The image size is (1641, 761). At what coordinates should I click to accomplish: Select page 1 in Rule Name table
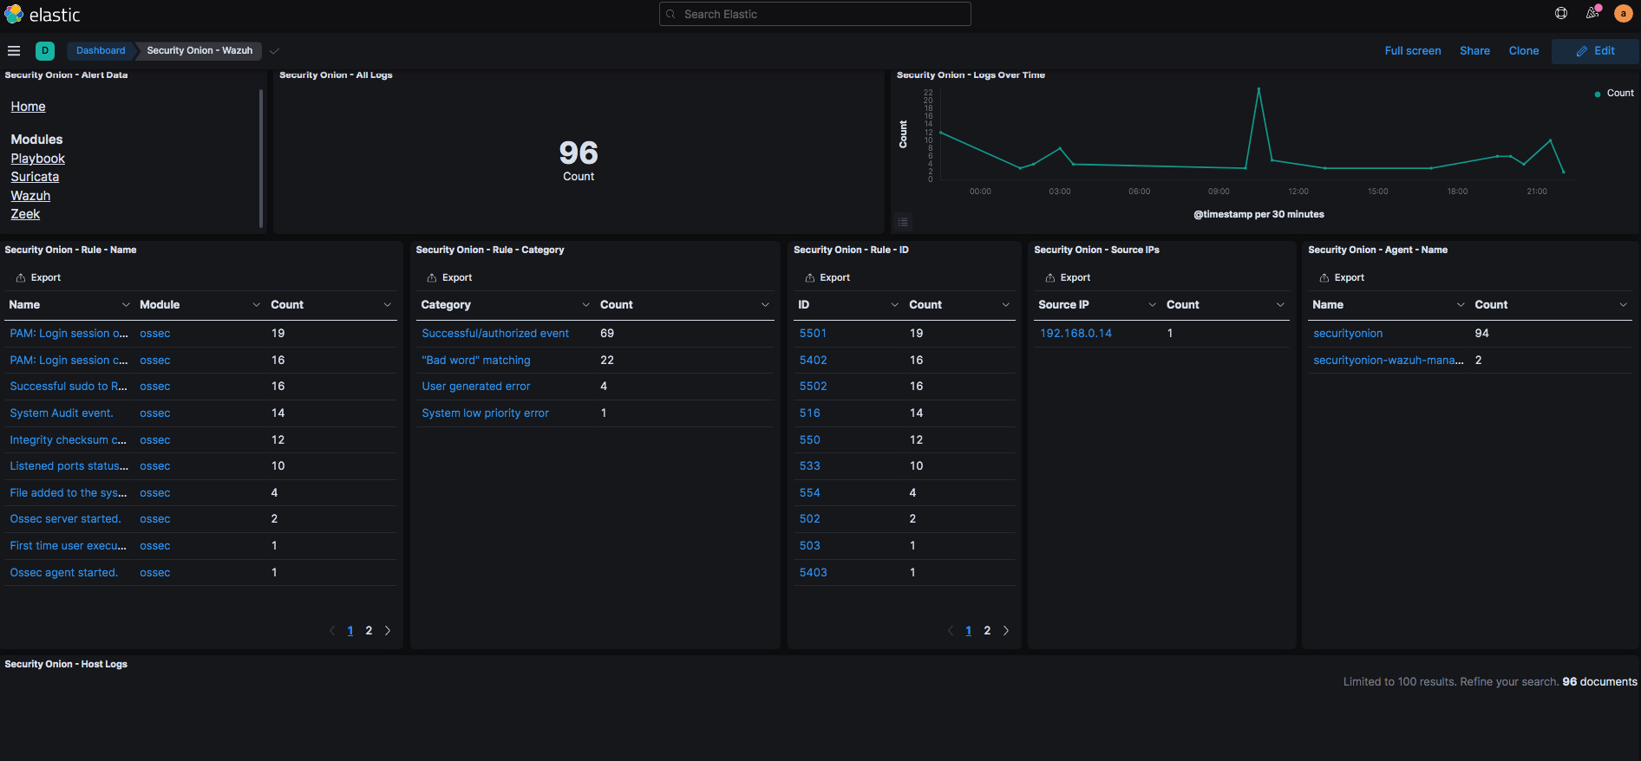350,630
